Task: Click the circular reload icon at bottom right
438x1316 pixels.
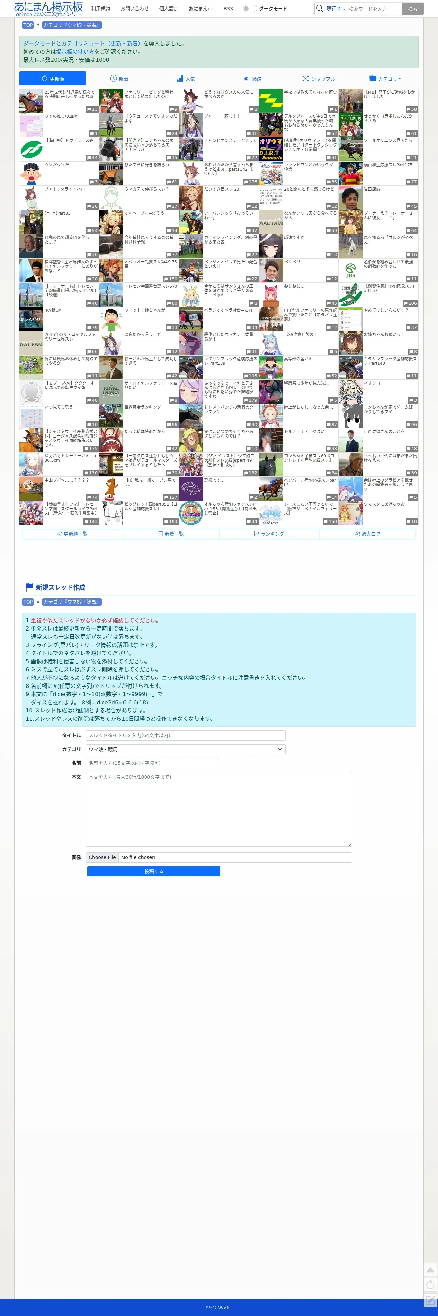Action: tap(430, 1284)
